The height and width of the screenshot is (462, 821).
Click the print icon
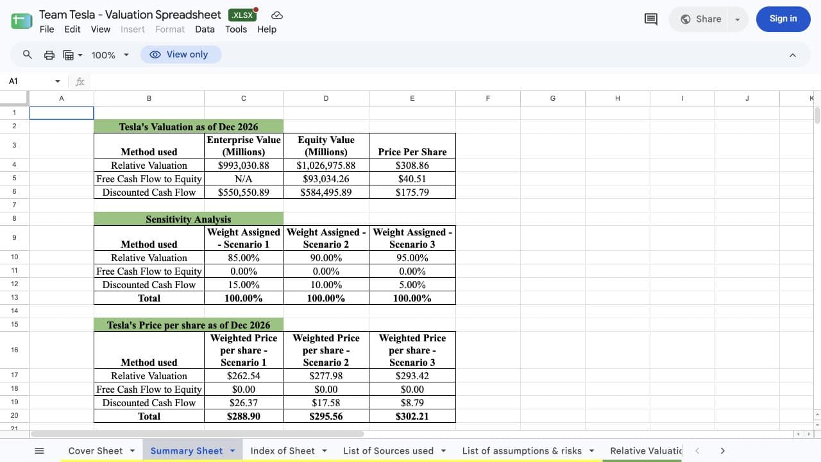pos(49,55)
